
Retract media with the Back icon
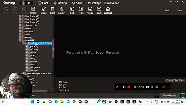tap(99, 10)
